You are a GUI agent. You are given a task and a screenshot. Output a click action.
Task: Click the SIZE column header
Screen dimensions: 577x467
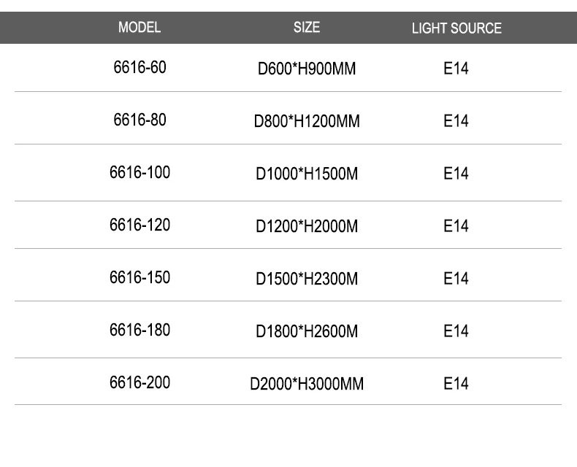click(x=307, y=28)
